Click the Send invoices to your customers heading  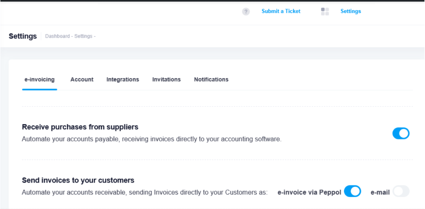pyautogui.click(x=78, y=180)
